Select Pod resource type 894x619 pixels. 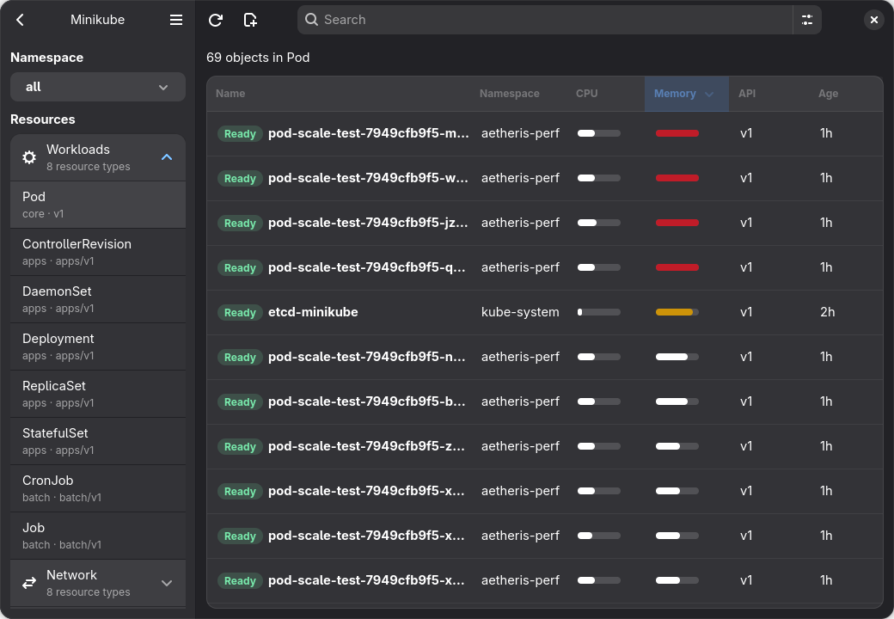click(x=98, y=205)
